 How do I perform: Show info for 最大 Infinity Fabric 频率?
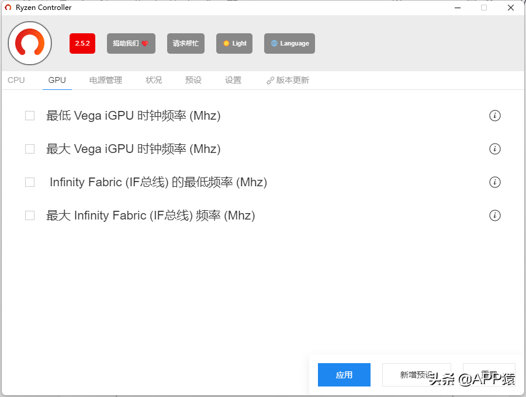coord(495,215)
